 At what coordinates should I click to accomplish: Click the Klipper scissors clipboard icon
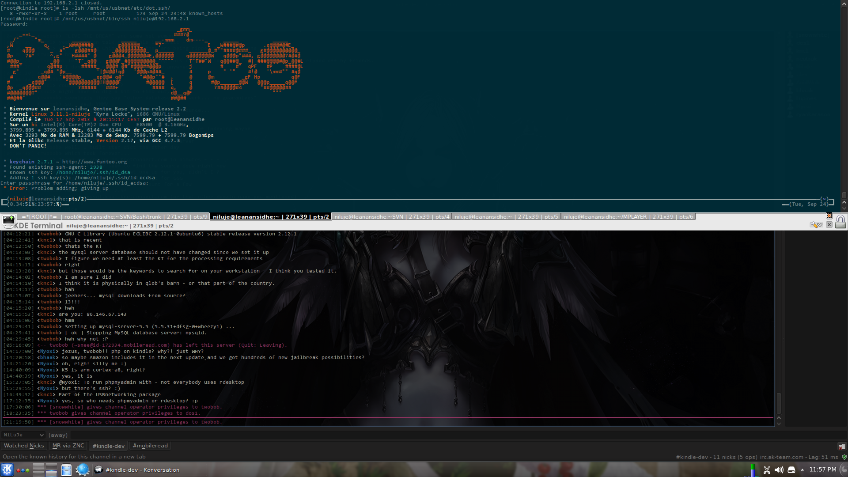(x=767, y=470)
